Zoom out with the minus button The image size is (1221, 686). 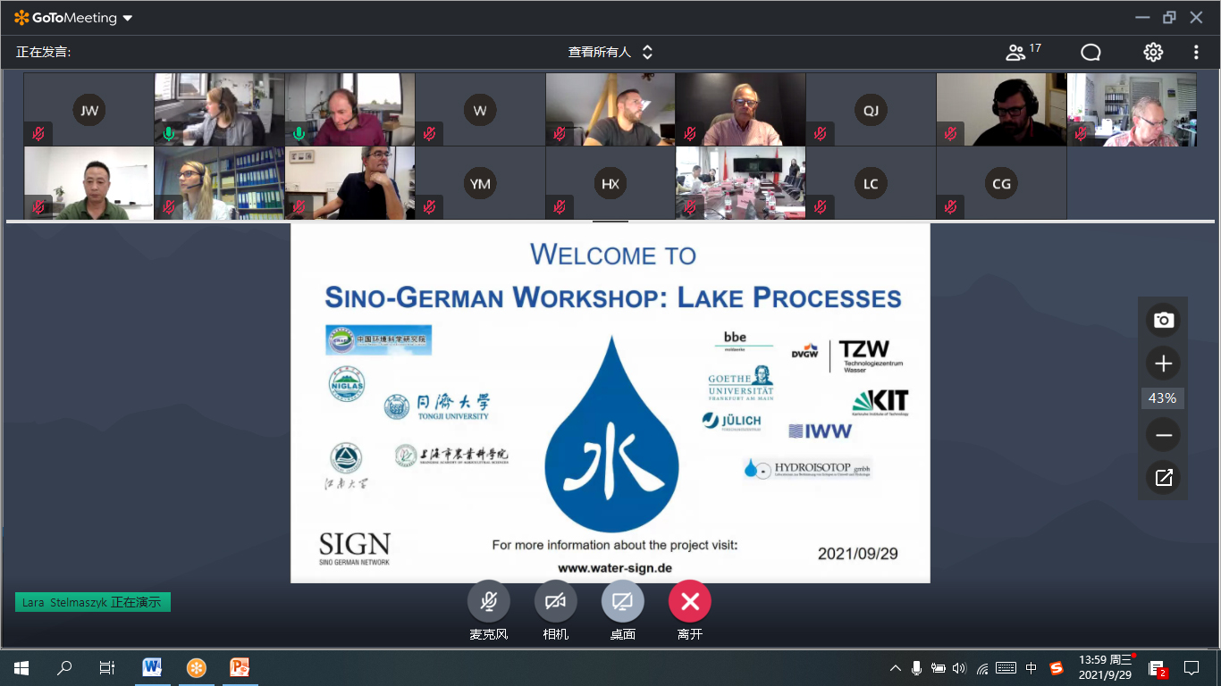pos(1164,435)
